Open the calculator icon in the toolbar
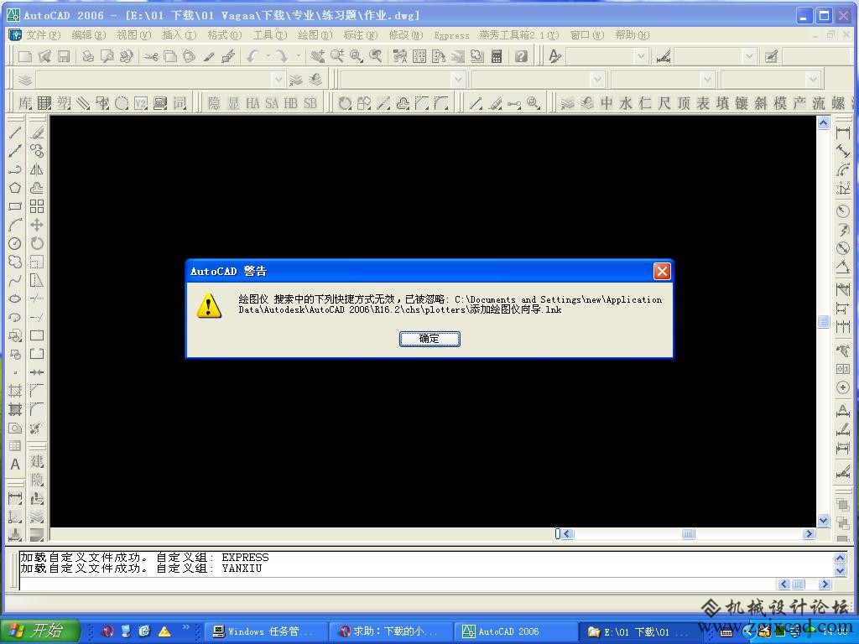The width and height of the screenshot is (859, 644). 497,56
